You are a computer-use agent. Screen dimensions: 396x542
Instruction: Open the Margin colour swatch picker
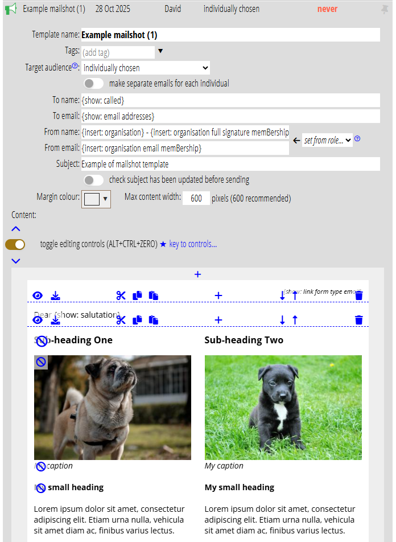(96, 199)
